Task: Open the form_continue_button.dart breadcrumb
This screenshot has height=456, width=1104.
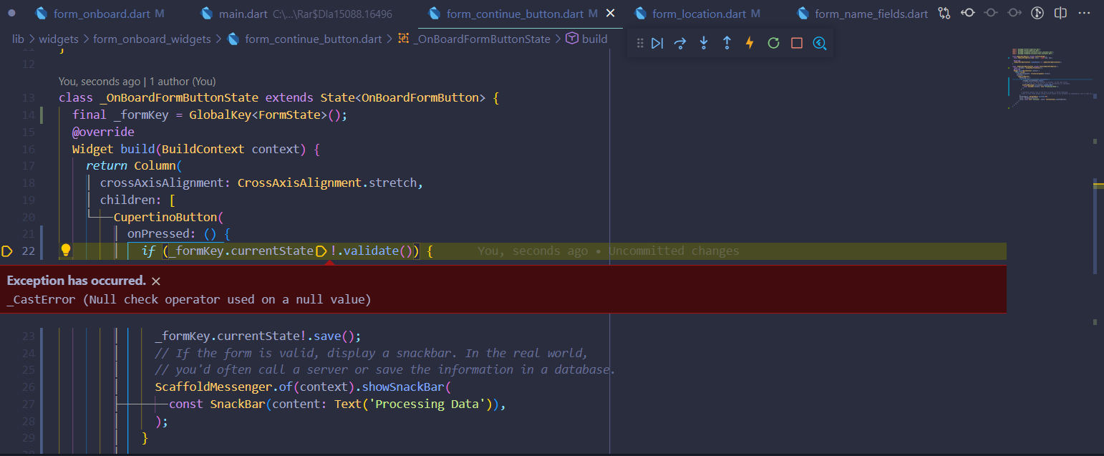Action: point(305,39)
